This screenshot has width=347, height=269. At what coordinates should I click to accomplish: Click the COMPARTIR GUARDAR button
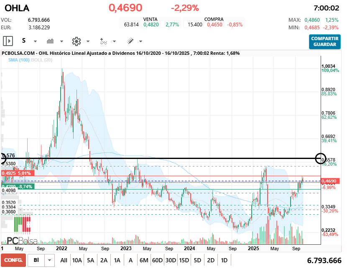[325, 41]
